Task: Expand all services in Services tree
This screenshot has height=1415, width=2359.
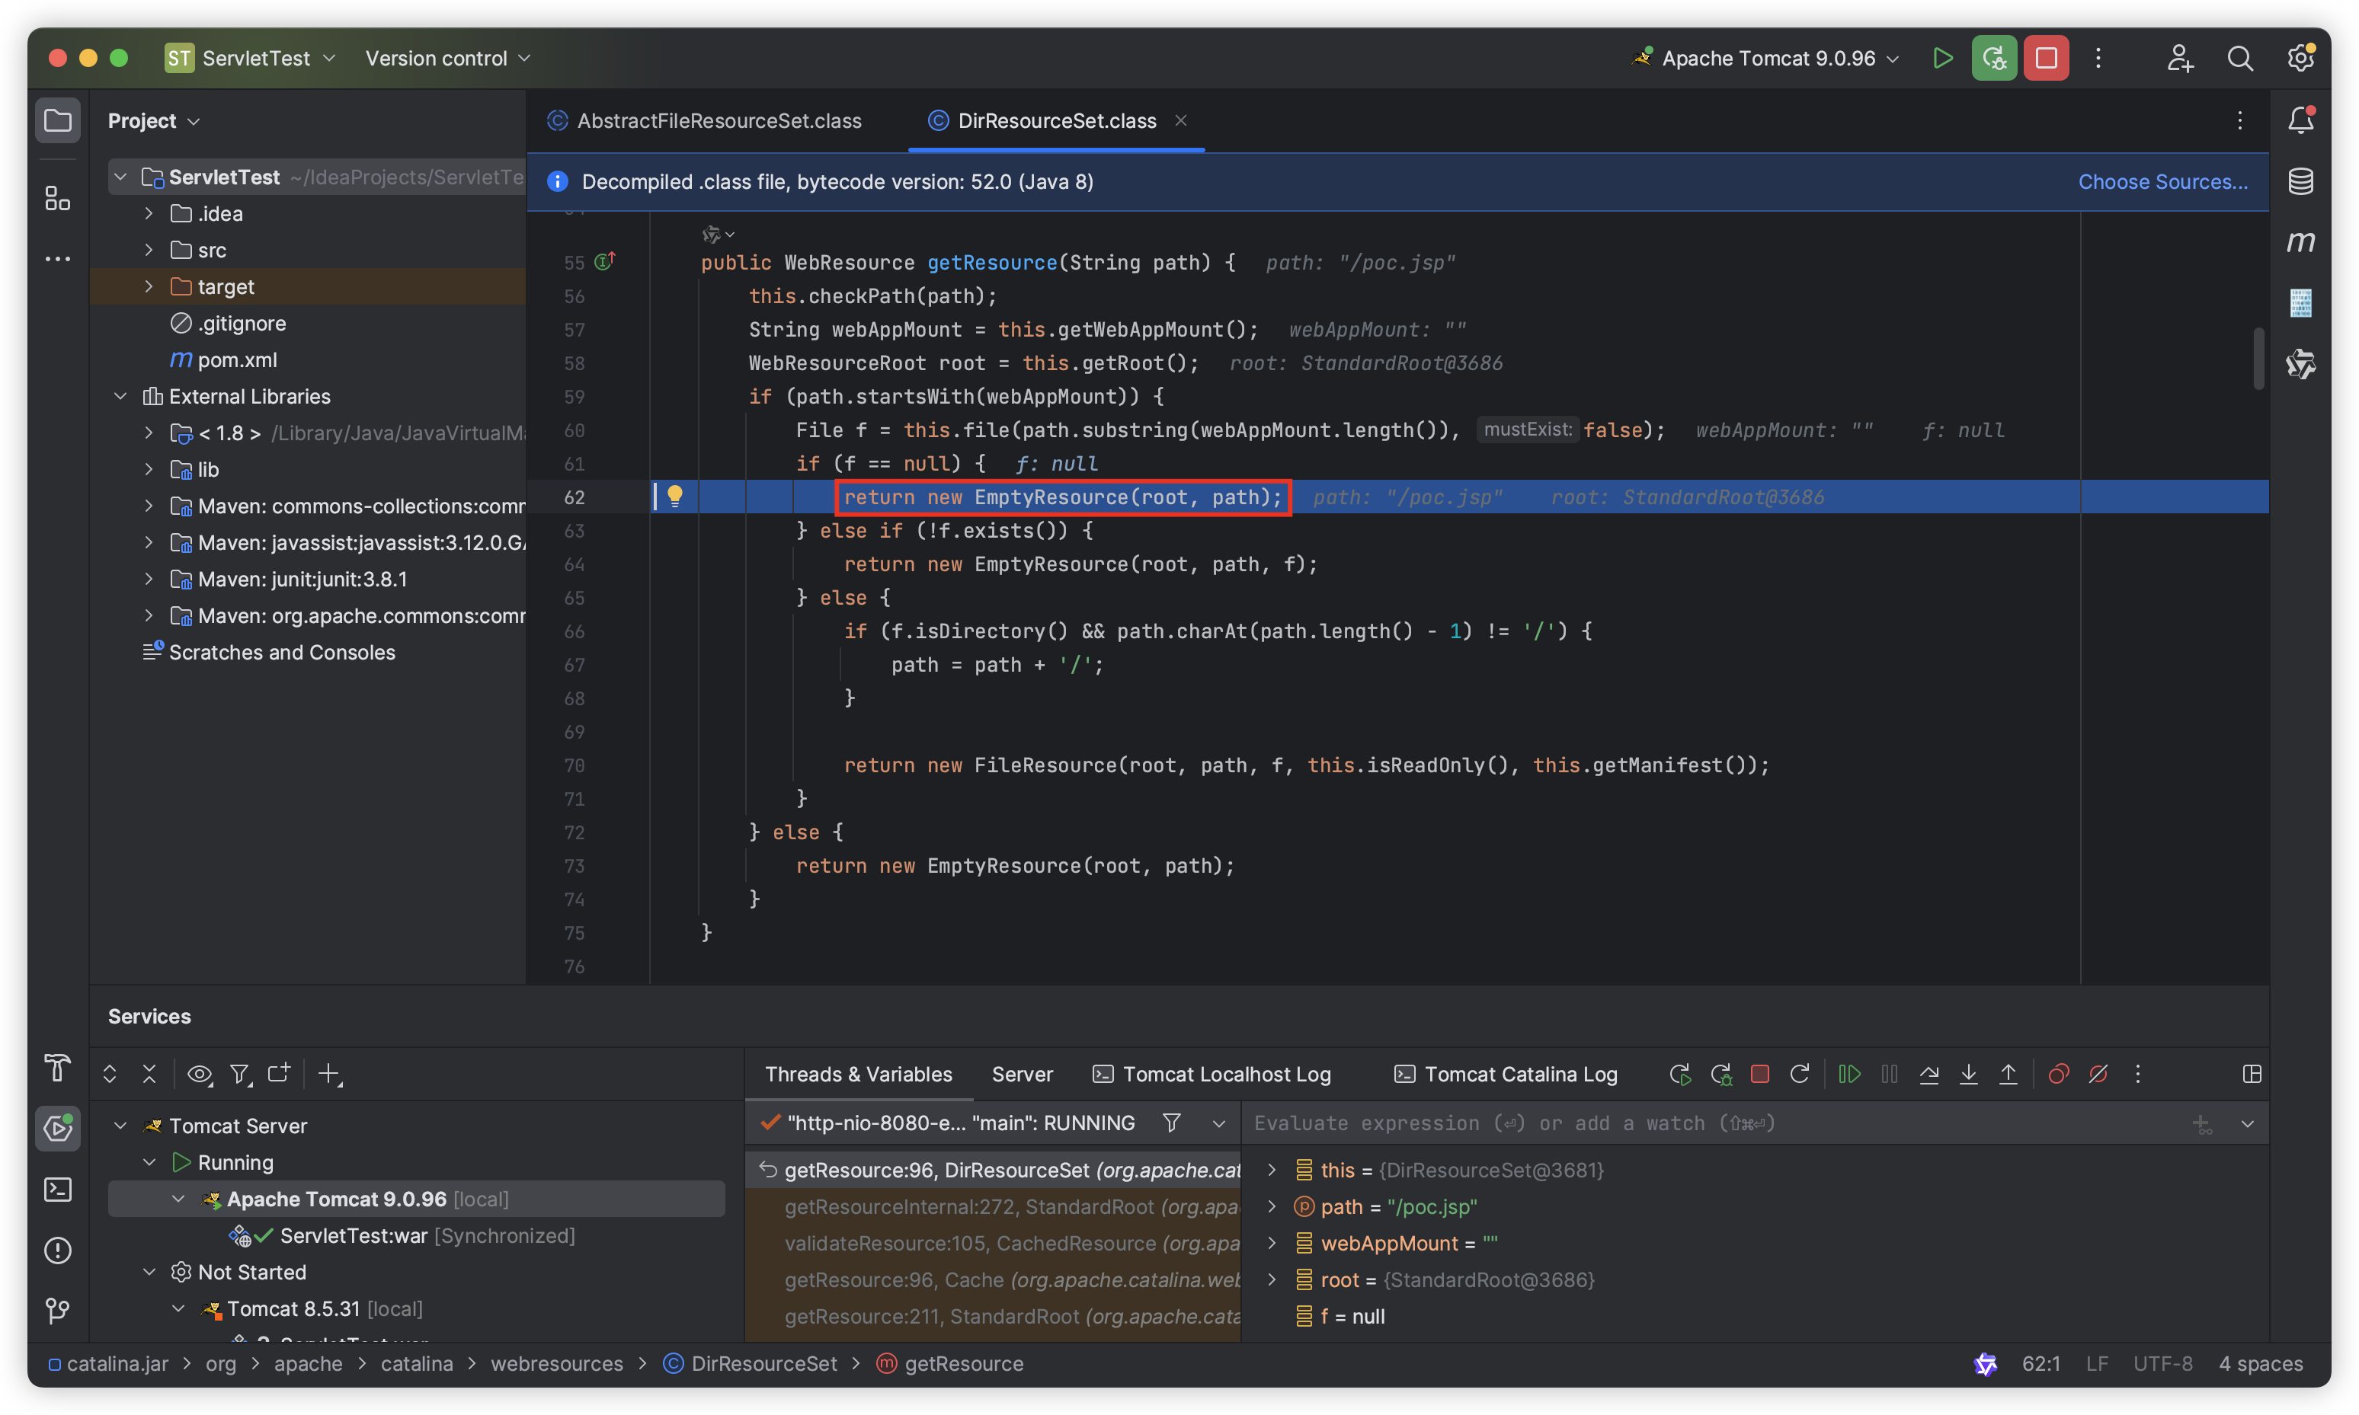Action: coord(110,1075)
